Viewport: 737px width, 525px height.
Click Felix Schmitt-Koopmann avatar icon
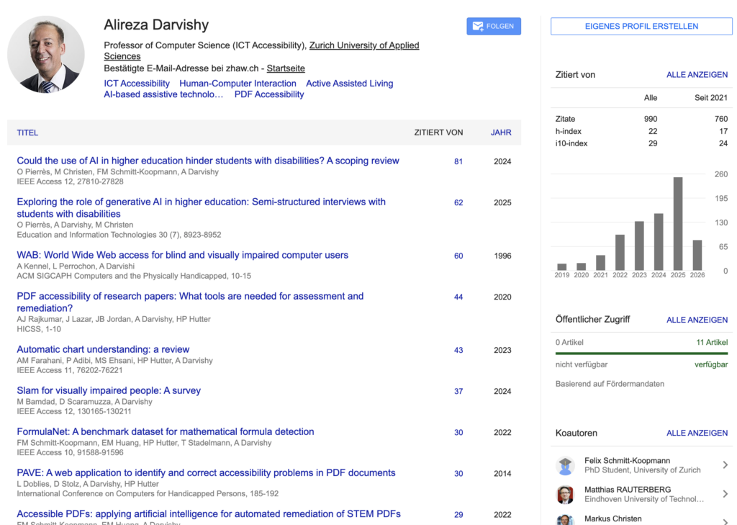pyautogui.click(x=566, y=466)
